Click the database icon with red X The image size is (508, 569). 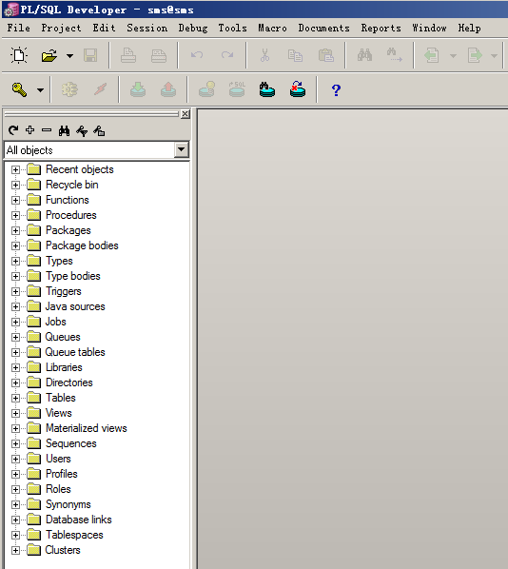pyautogui.click(x=298, y=89)
